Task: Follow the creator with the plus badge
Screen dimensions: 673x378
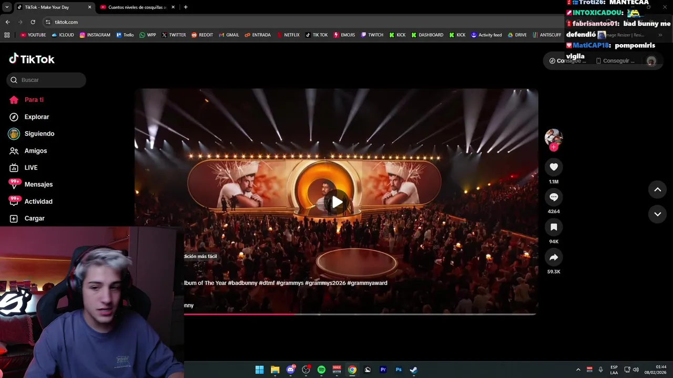Action: click(x=554, y=148)
